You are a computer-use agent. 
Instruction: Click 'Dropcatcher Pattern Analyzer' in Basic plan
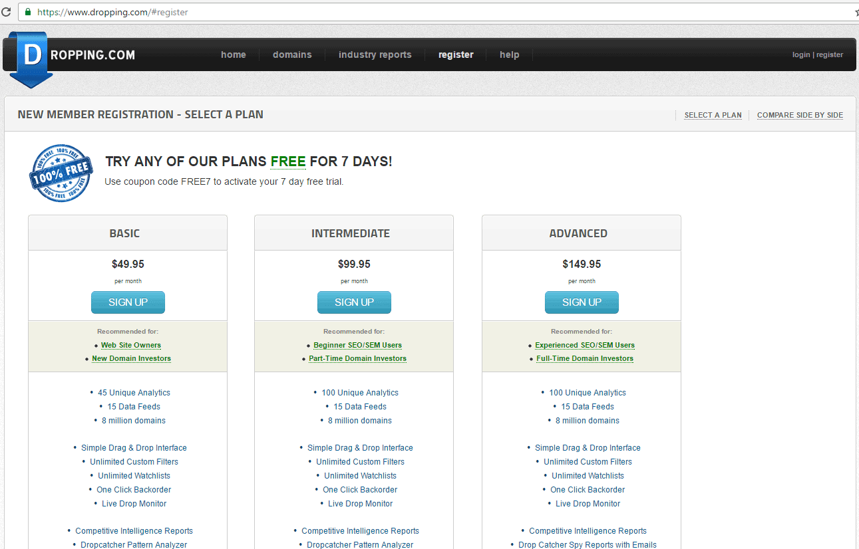tap(134, 545)
